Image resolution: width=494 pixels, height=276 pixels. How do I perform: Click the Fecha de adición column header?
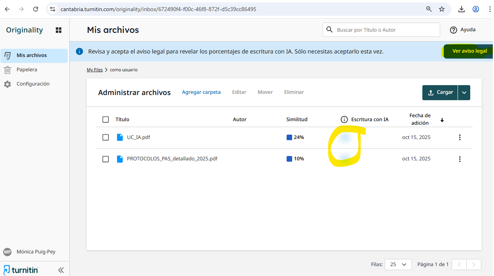[420, 119]
